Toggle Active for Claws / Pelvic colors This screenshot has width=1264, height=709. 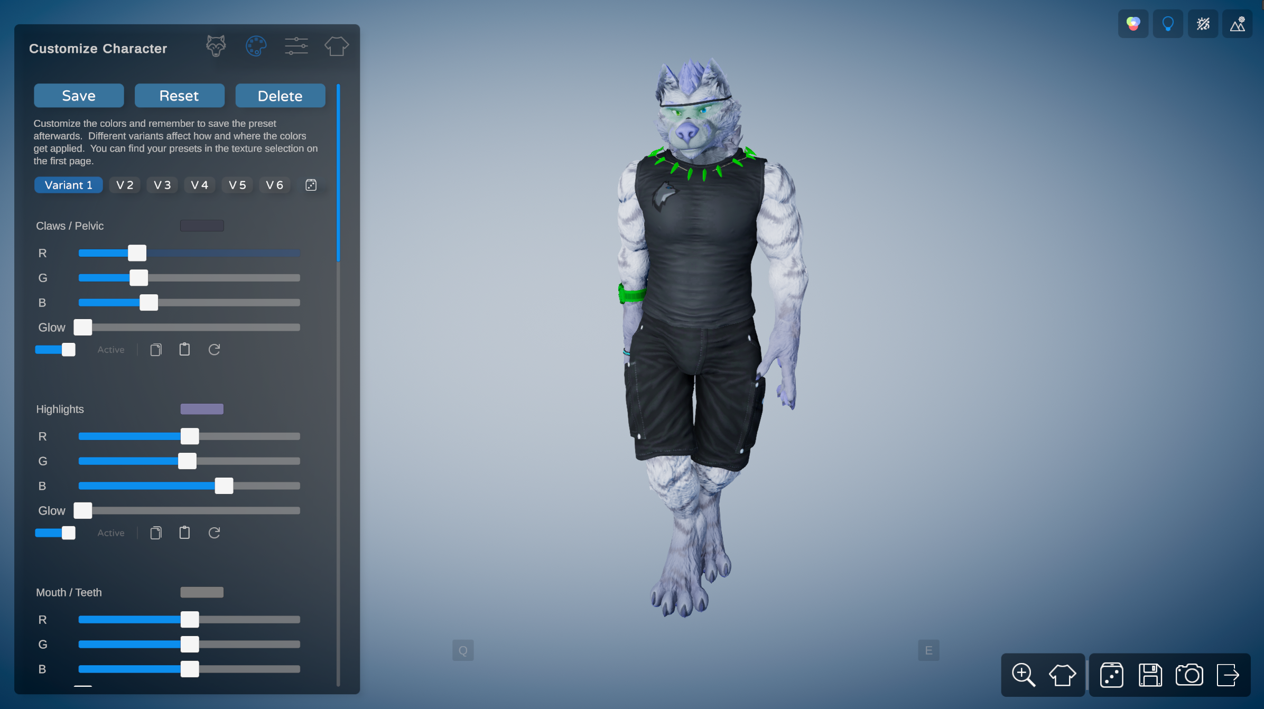coord(55,349)
